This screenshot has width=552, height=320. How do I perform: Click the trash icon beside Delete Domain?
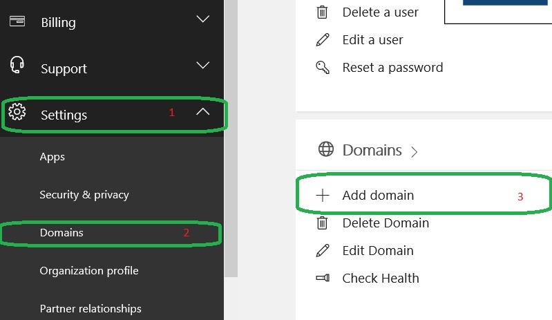(x=322, y=223)
